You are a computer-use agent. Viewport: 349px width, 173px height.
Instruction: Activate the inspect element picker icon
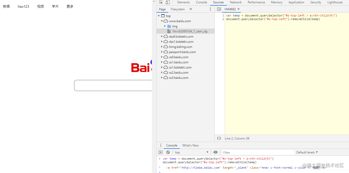[x=161, y=2]
